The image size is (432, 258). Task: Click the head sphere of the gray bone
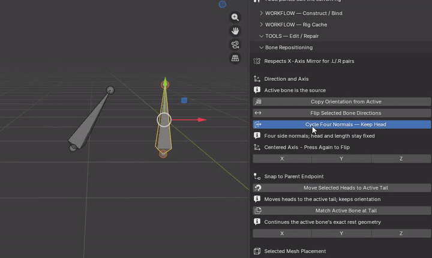73,148
